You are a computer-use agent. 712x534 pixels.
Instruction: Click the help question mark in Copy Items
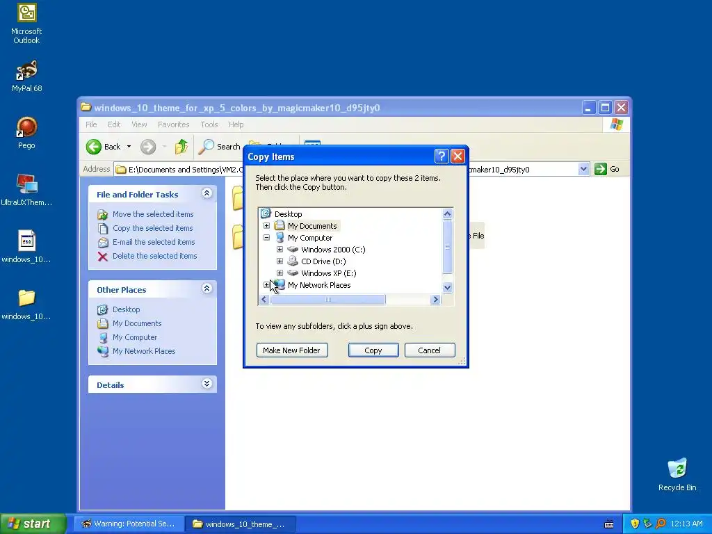click(442, 156)
